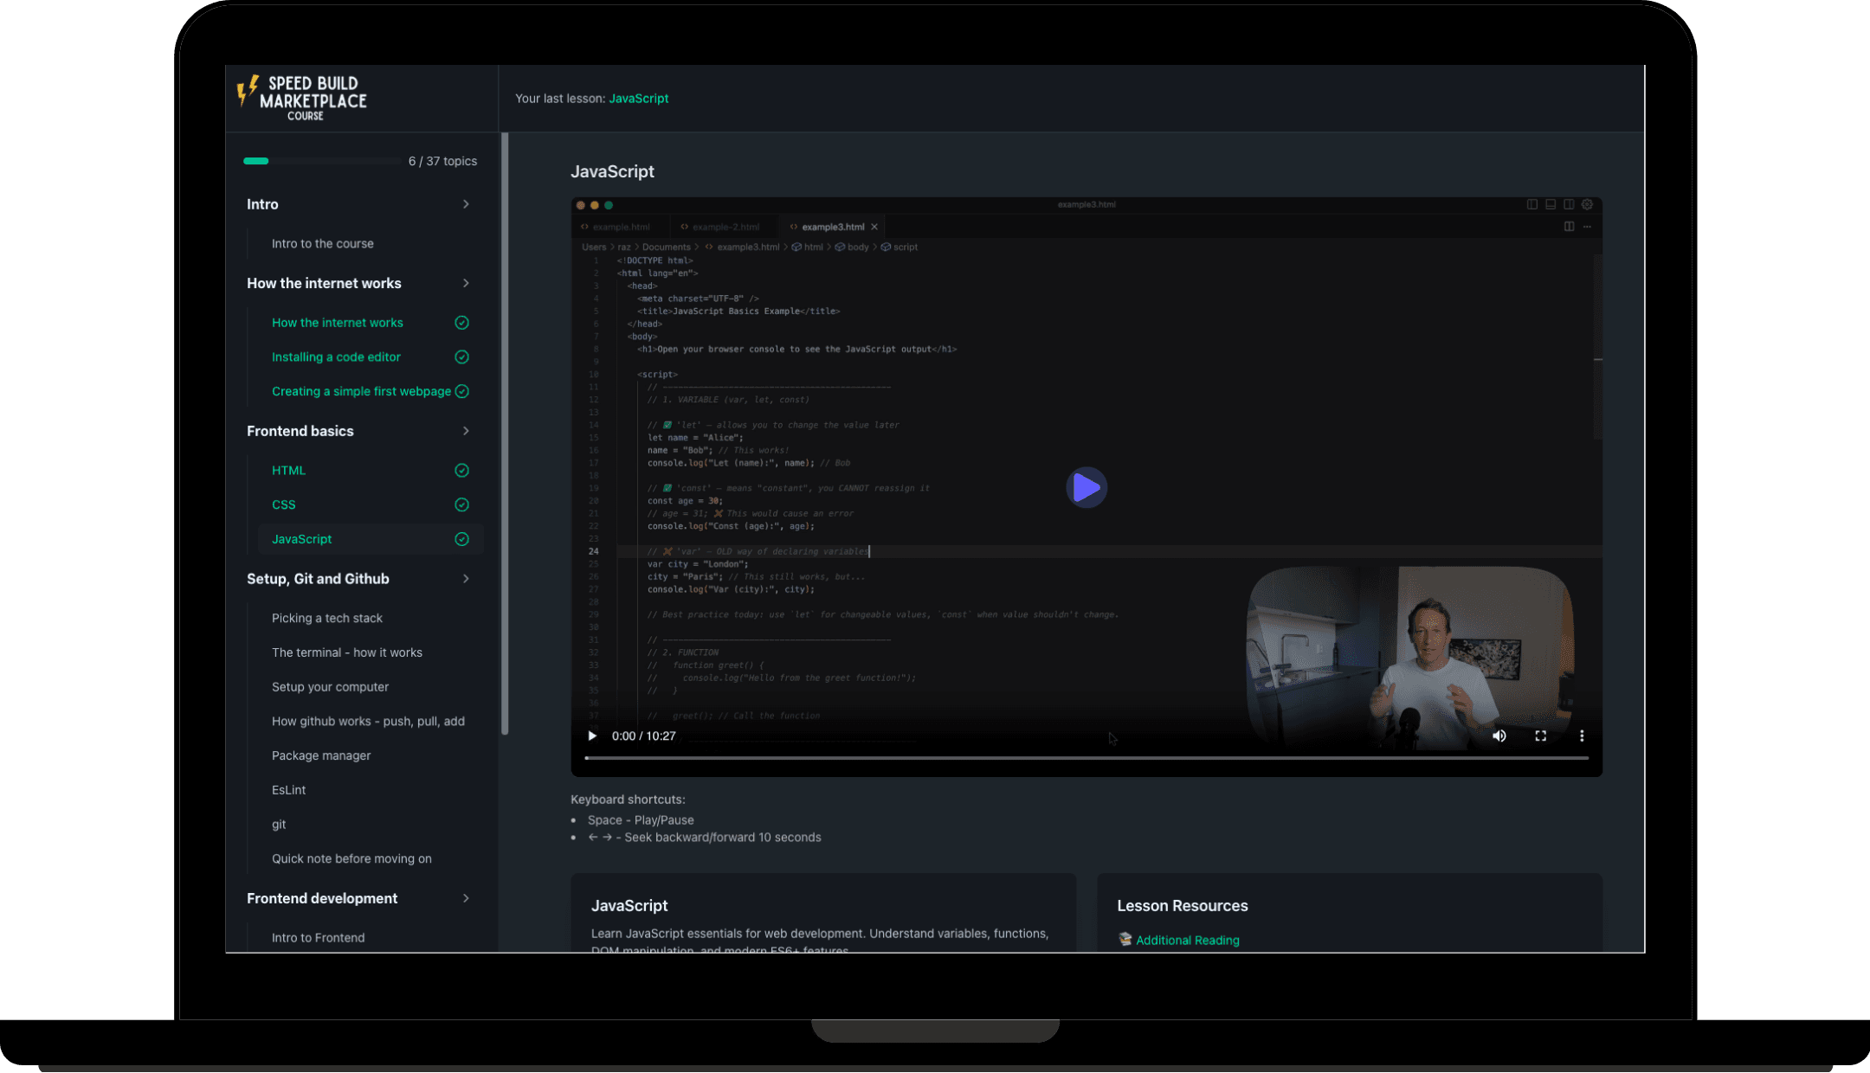The height and width of the screenshot is (1073, 1870).
Task: Open the HTML lesson
Action: pos(288,471)
